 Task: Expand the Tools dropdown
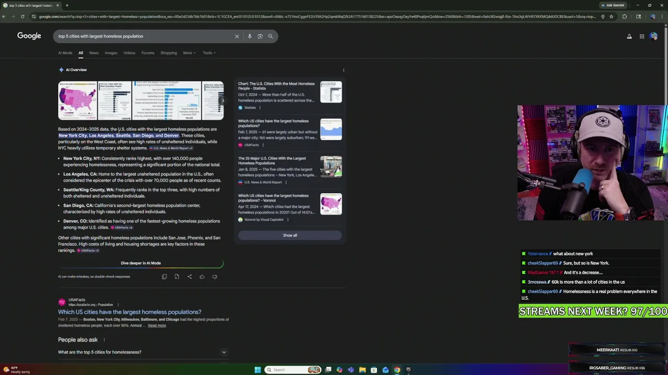pyautogui.click(x=209, y=53)
